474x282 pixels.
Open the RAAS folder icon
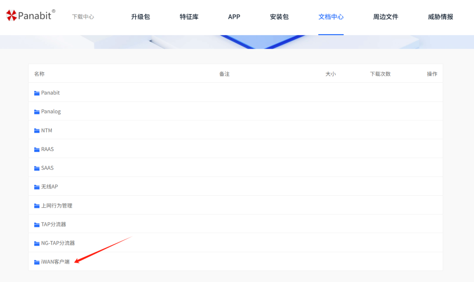coord(37,149)
